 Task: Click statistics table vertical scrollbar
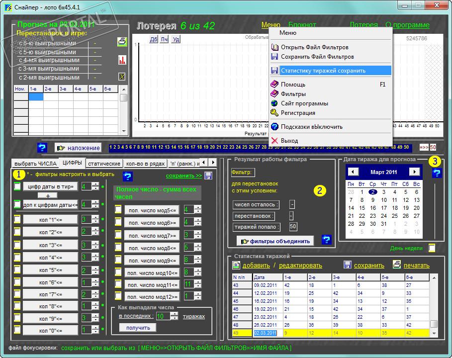point(434,305)
